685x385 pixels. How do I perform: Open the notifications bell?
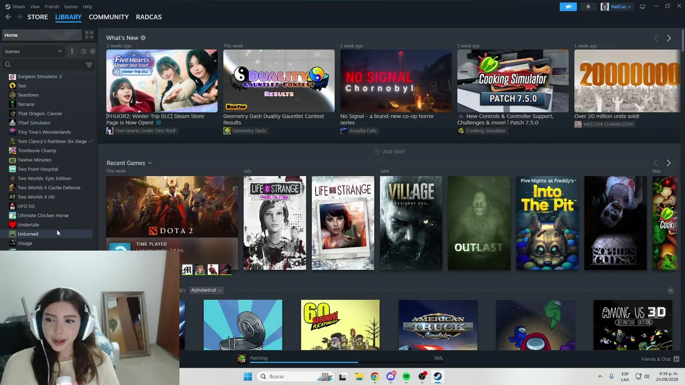tap(588, 6)
